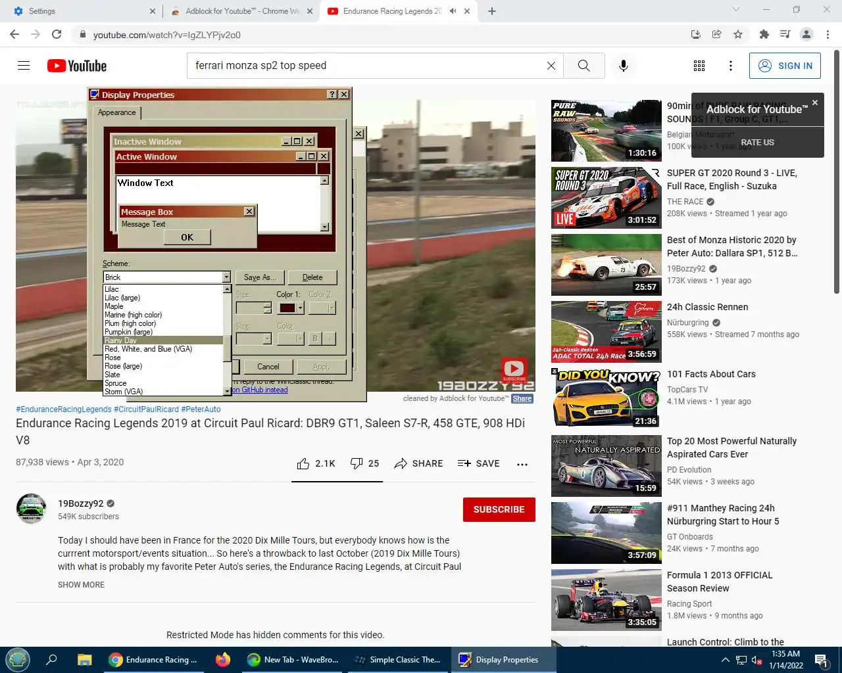
Task: Open the Chrome media control icon
Action: (785, 34)
